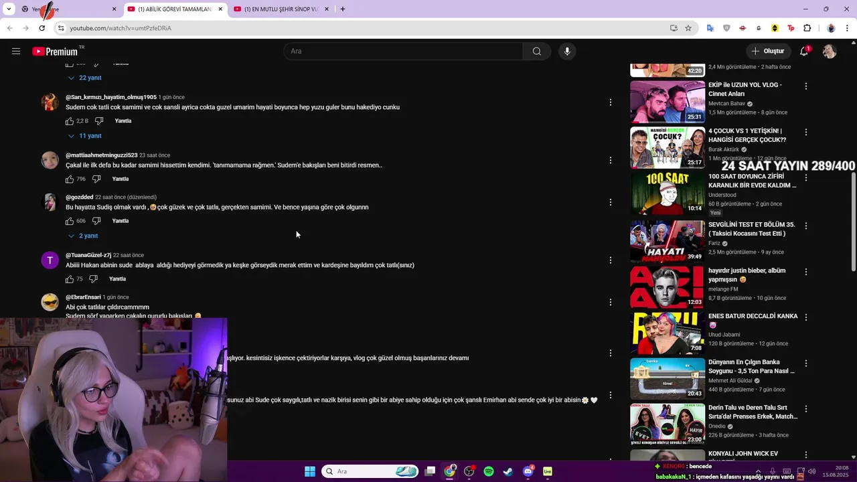Close the EN MUTLU ŞEHİR SİNOP tab

point(327,9)
